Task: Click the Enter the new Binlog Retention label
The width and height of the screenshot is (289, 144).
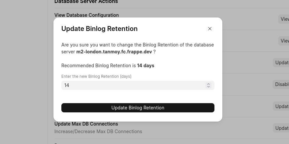Action: click(96, 76)
